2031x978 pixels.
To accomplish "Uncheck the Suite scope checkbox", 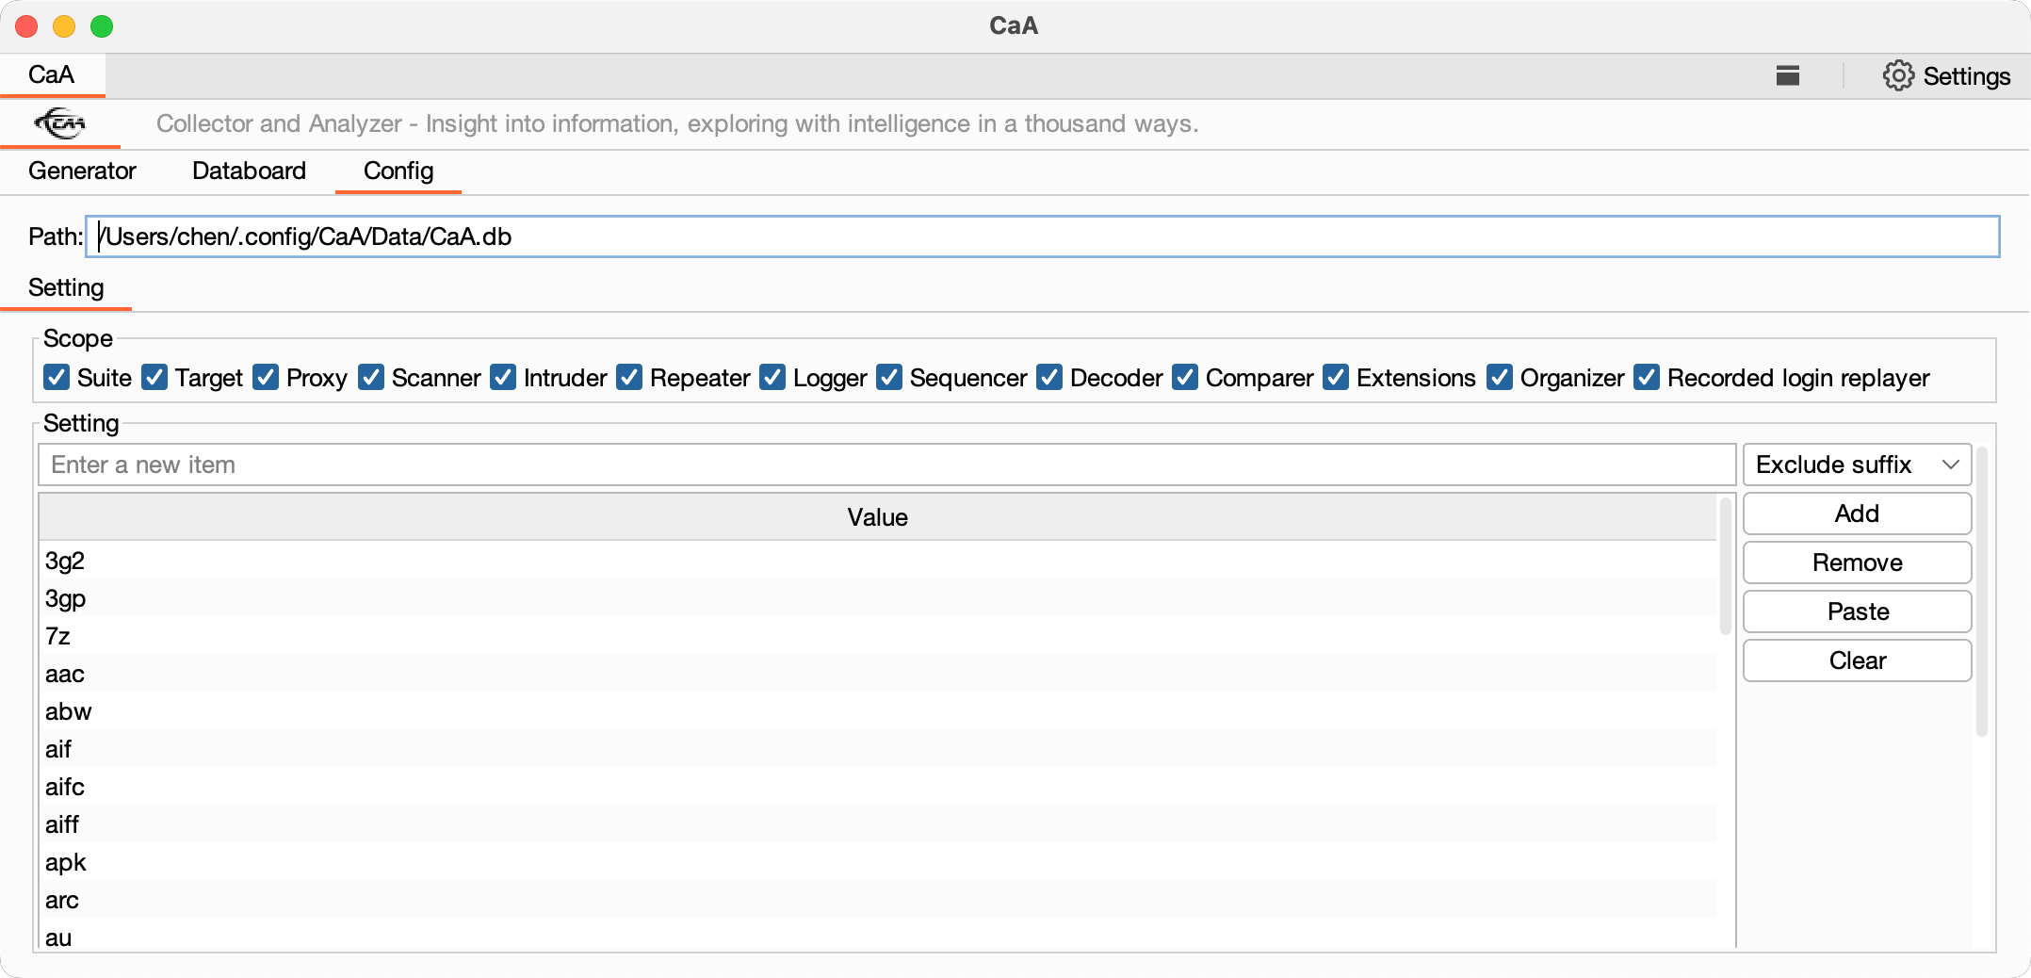I will coord(57,378).
